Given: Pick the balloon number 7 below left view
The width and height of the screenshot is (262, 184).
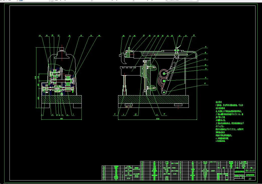Looking at the screenshot, I should [x=73, y=115].
